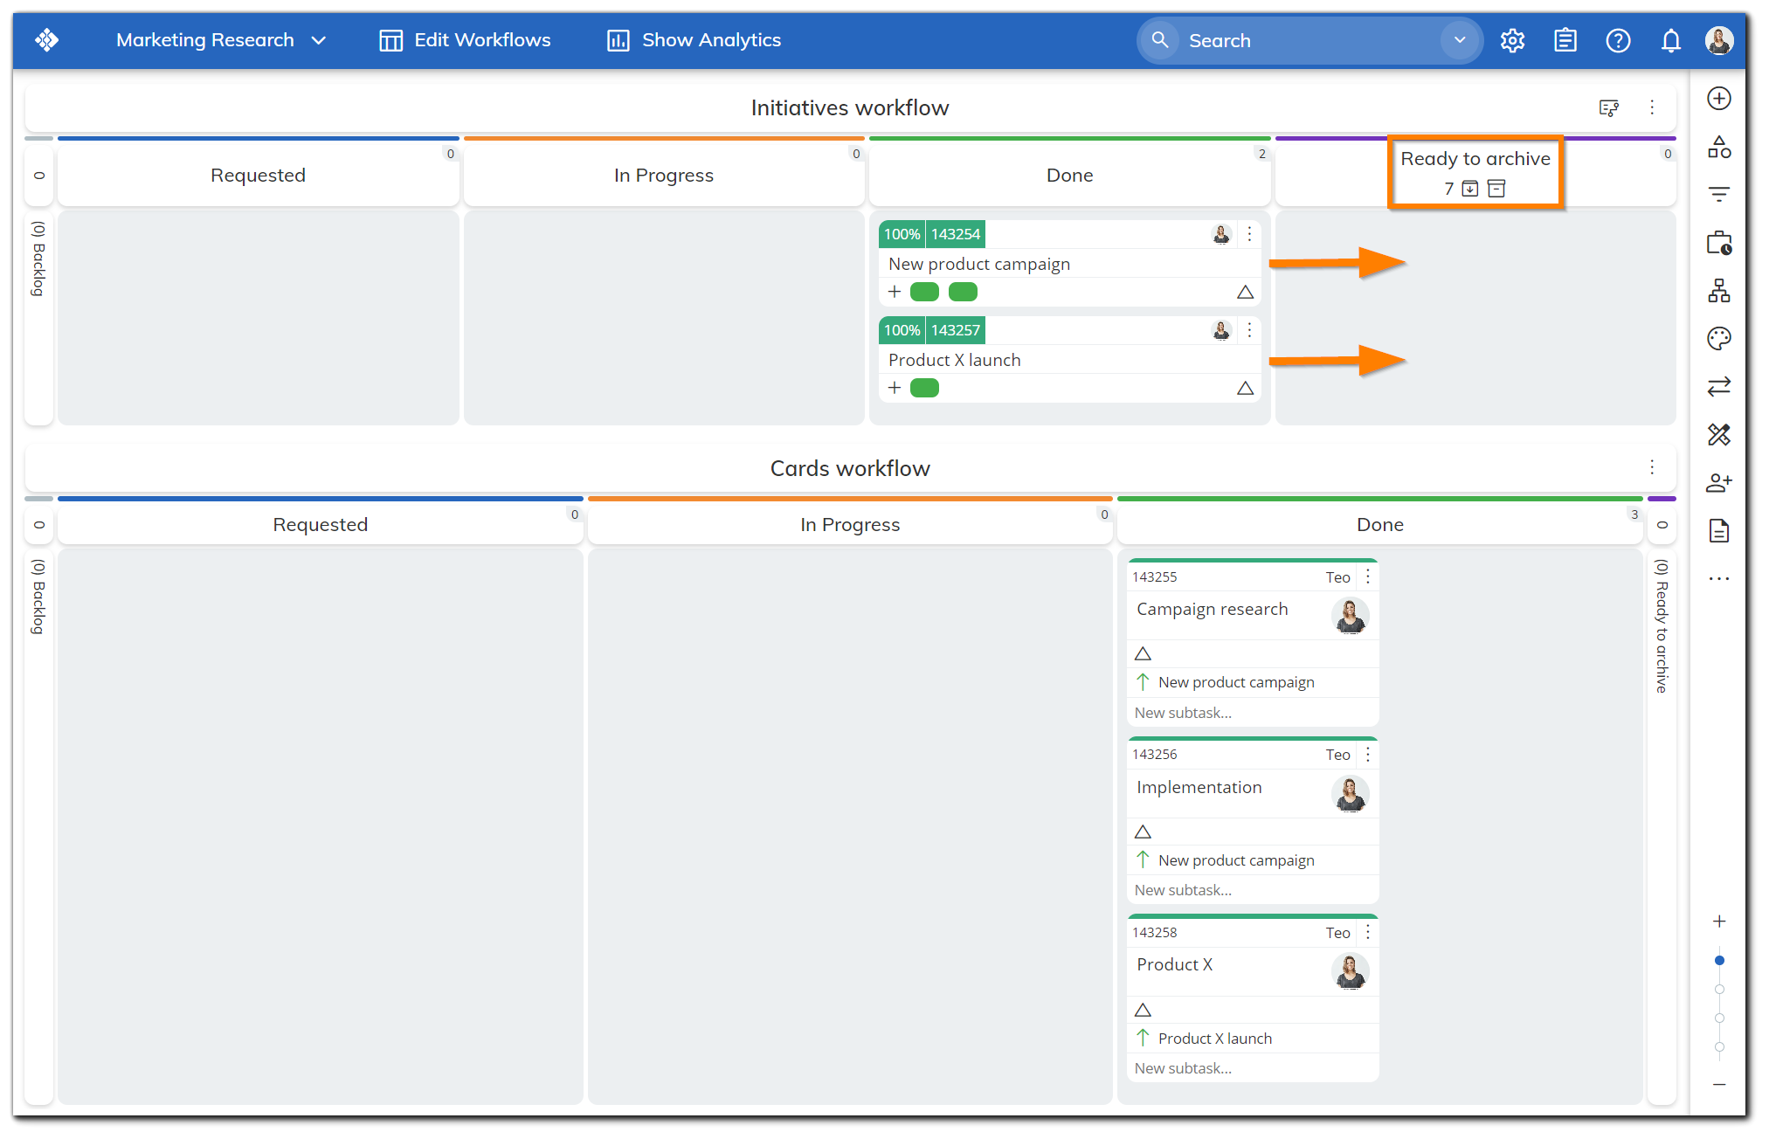Viewport: 1769px width, 1139px height.
Task: Expand the collapsed Backlog column in Initiatives workflow
Action: (x=38, y=258)
